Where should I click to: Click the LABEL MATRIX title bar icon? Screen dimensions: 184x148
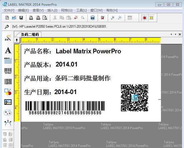coord(5,4)
